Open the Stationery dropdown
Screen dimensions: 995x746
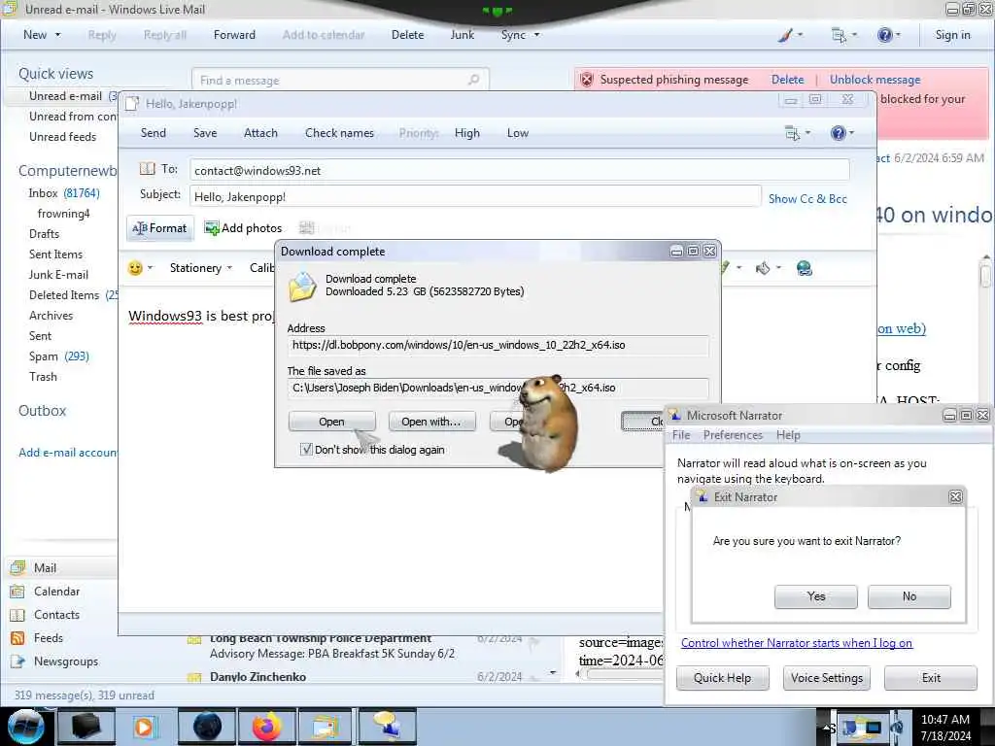click(201, 268)
